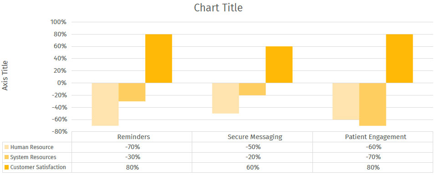Image resolution: width=435 pixels, height=175 pixels.
Task: Click the 80% Patient Engagement table cell
Action: coord(373,167)
